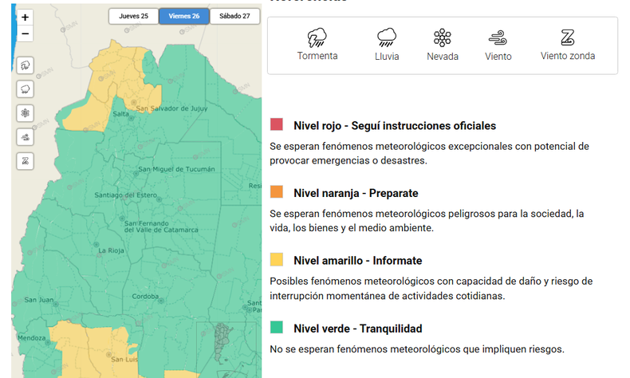Click the Nivel verde - Tranquilidad heading
The image size is (630, 378).
tap(357, 329)
